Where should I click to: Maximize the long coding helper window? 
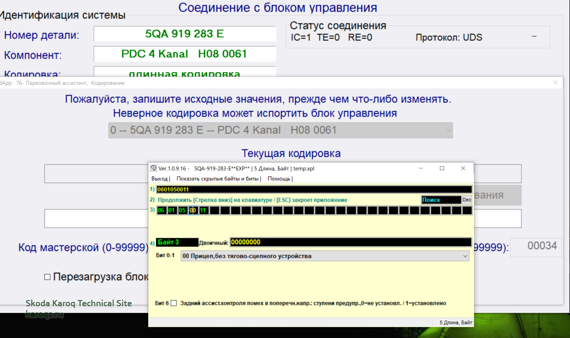point(442,168)
